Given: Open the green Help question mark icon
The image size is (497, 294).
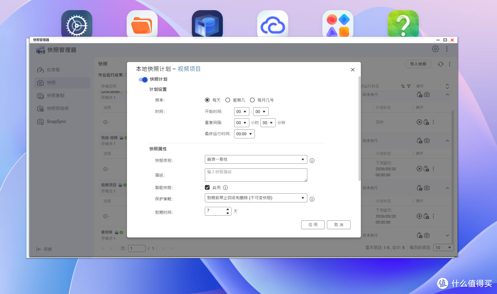Looking at the screenshot, I should [403, 24].
